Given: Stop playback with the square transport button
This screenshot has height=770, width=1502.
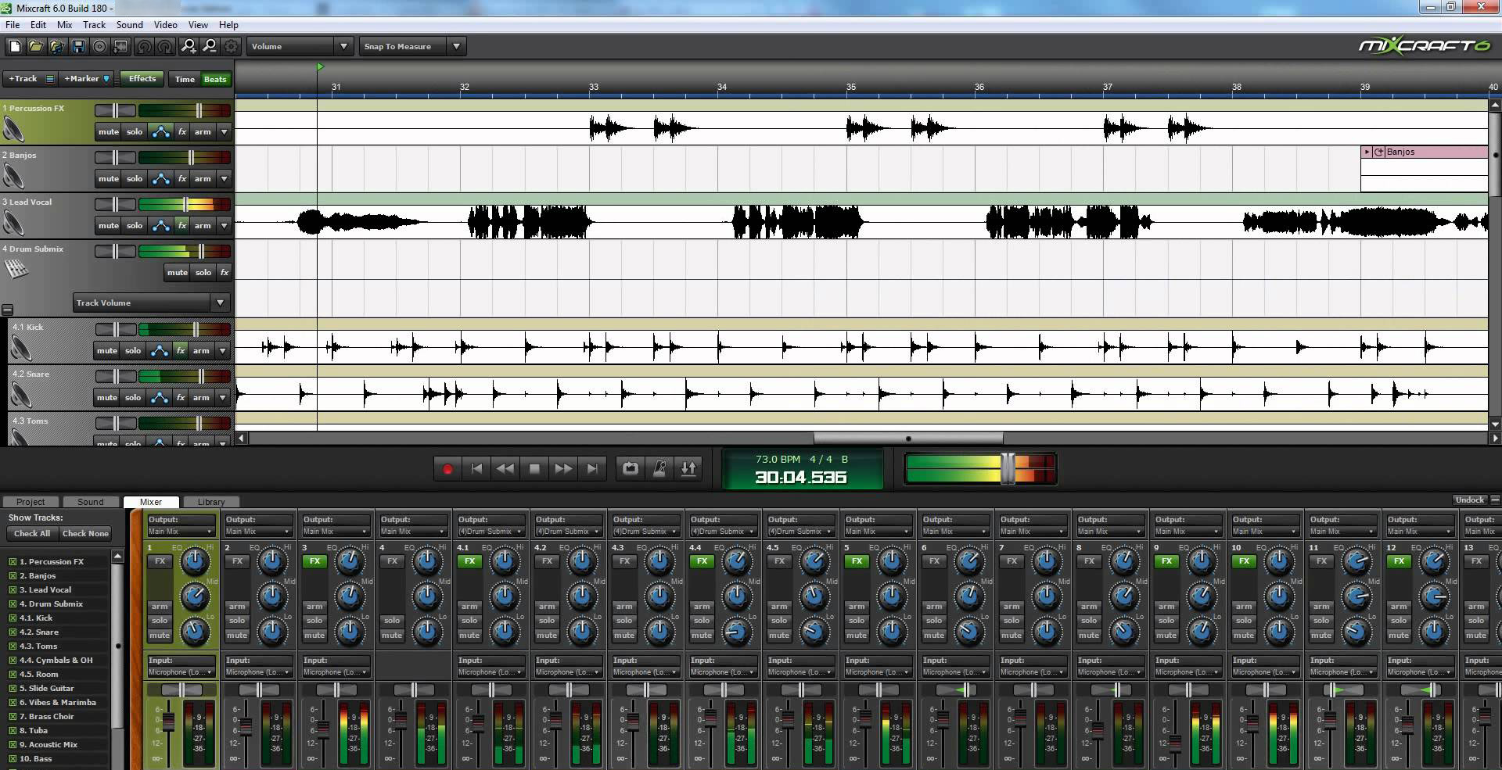Looking at the screenshot, I should 534,469.
